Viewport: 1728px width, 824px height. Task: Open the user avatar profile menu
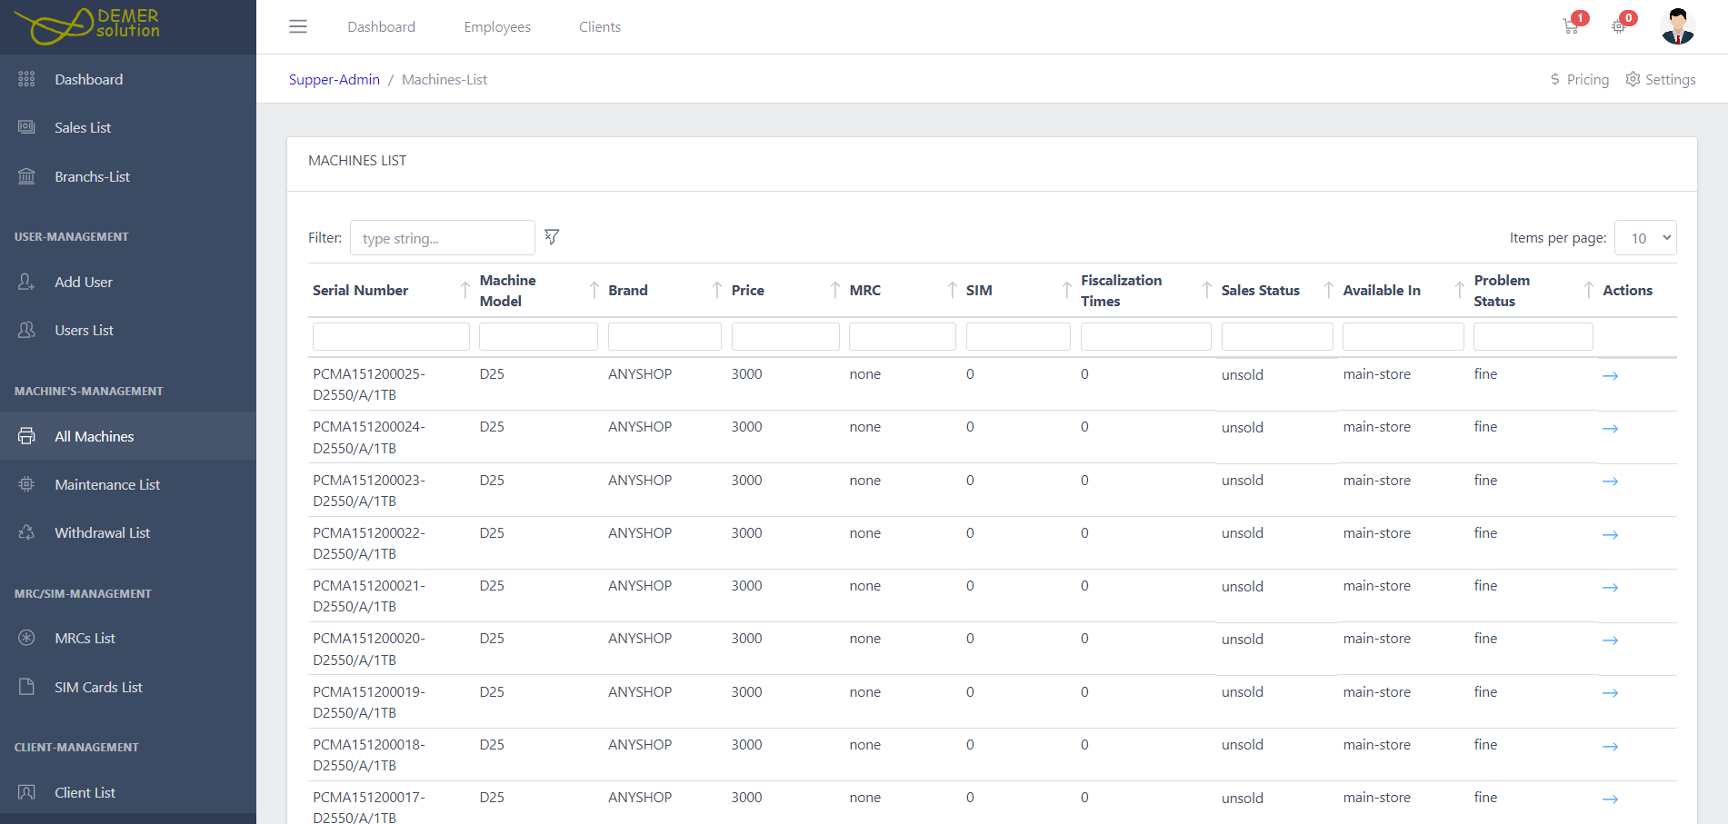pos(1677,26)
